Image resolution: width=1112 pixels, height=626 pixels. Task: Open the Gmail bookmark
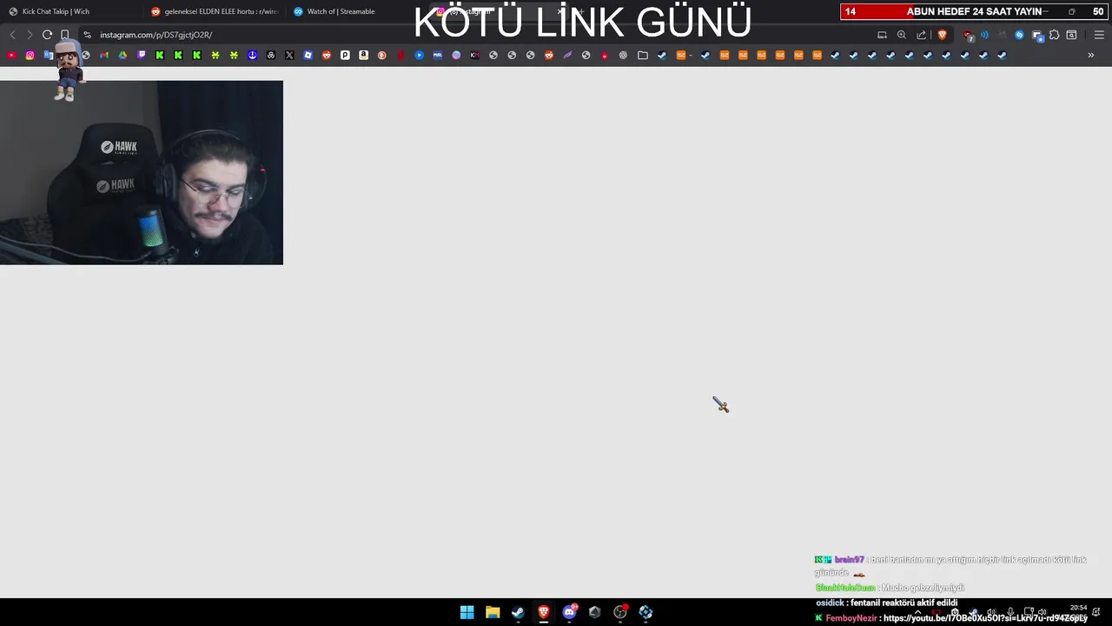[104, 56]
